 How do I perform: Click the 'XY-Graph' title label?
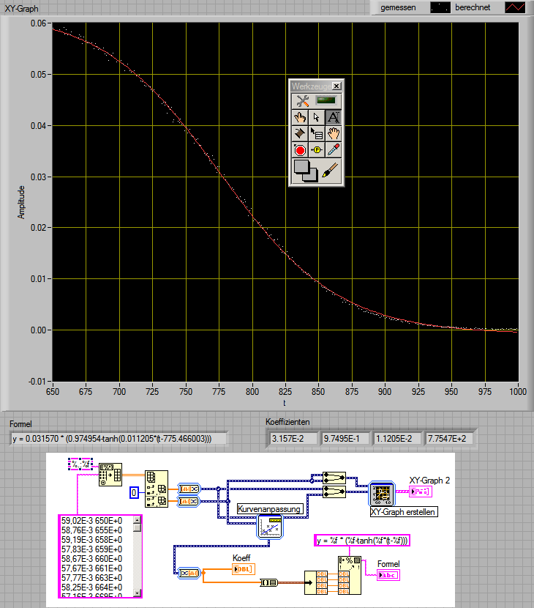pos(21,9)
